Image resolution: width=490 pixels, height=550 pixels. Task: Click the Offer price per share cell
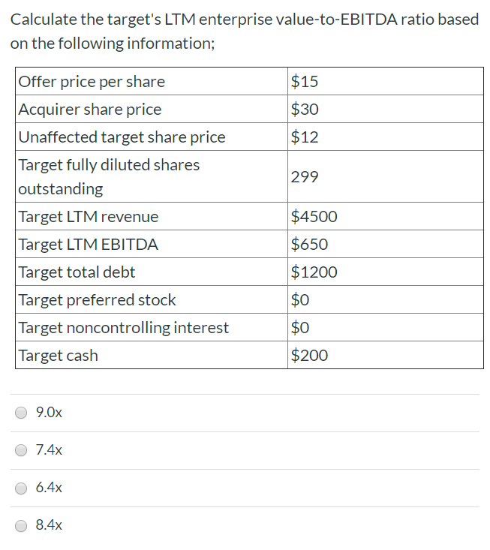(x=152, y=81)
